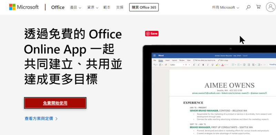276x135 pixels.
Task: Click the Undo icon in Word preview
Action: coord(155,65)
